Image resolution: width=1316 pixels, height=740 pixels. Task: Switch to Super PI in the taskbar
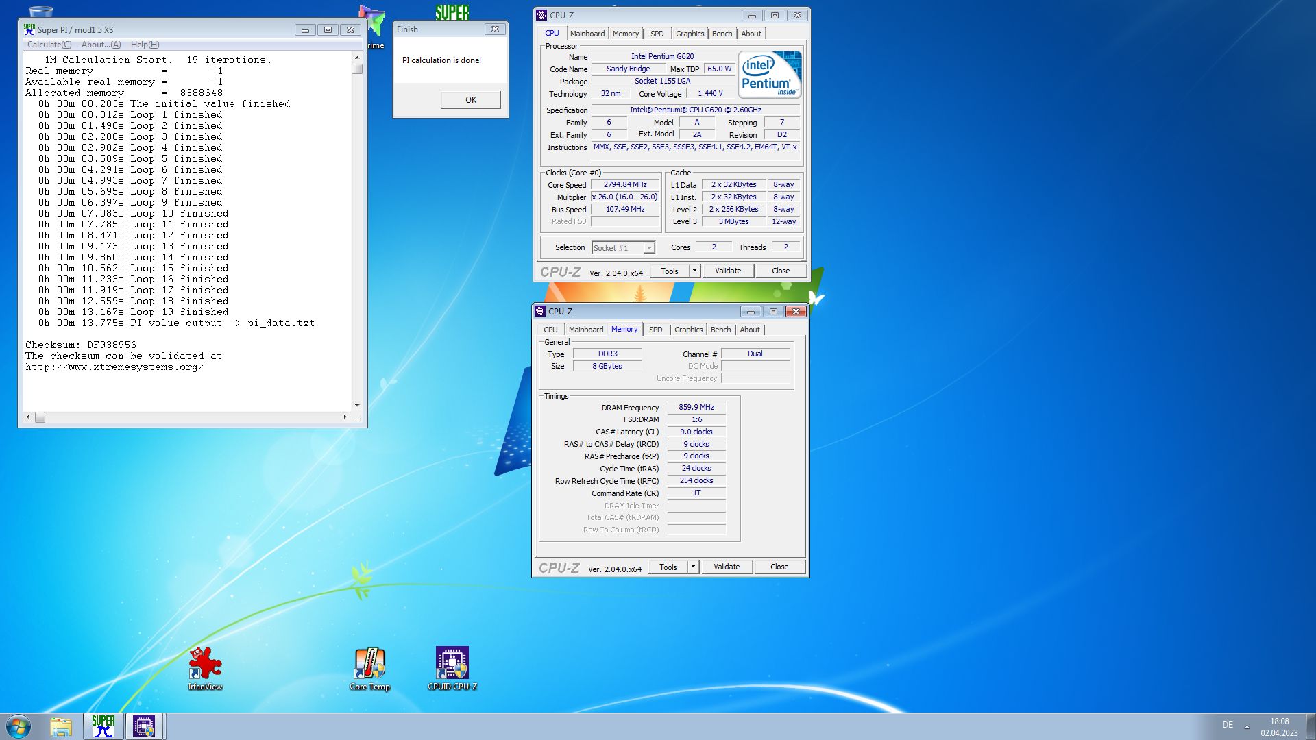tap(103, 726)
